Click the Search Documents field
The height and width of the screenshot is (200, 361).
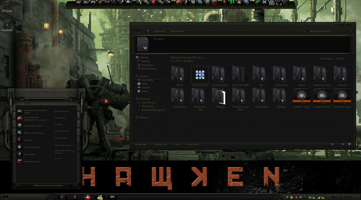point(330,31)
